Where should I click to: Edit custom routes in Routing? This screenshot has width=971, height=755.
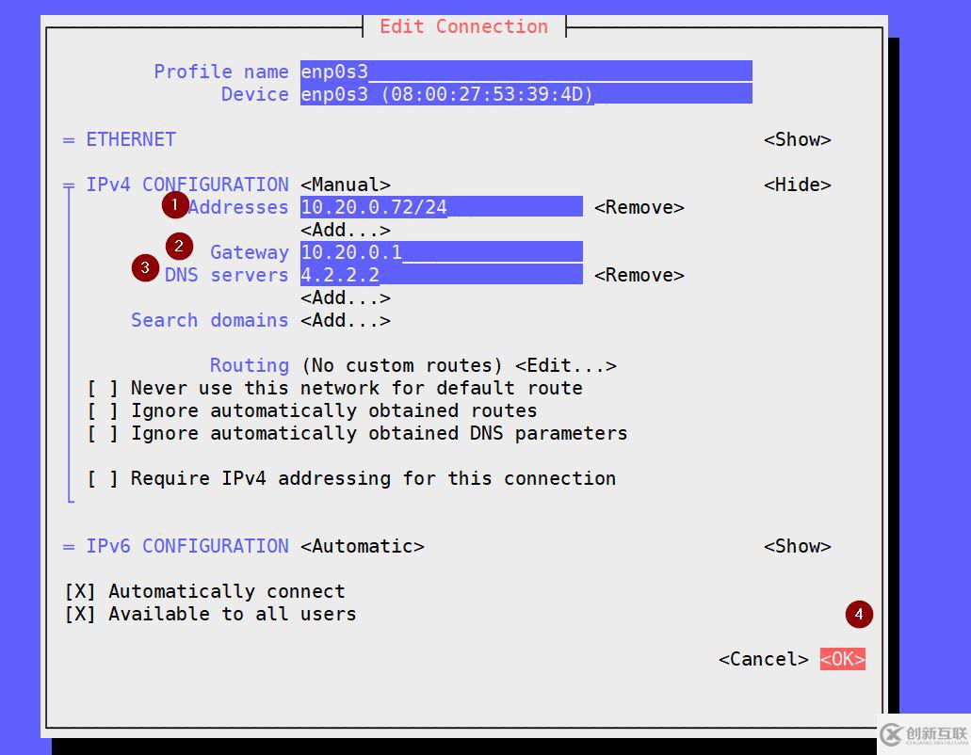click(x=565, y=365)
